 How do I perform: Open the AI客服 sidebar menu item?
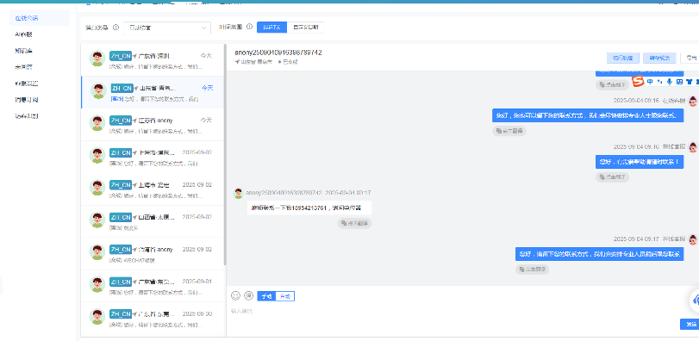(x=40, y=34)
